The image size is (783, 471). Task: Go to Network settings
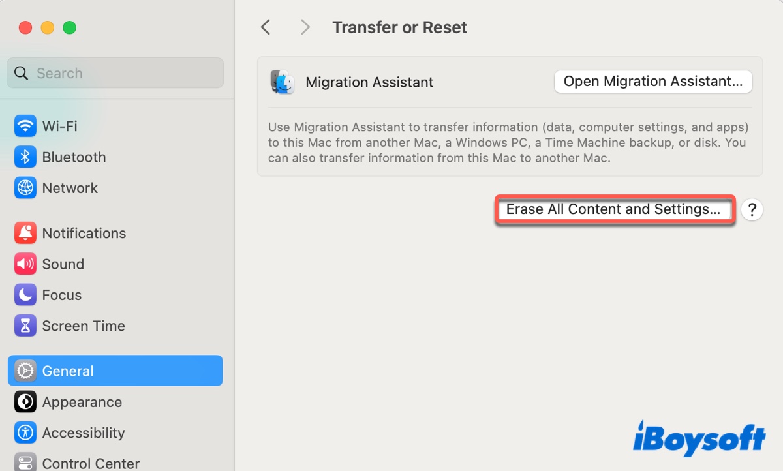[x=115, y=188]
